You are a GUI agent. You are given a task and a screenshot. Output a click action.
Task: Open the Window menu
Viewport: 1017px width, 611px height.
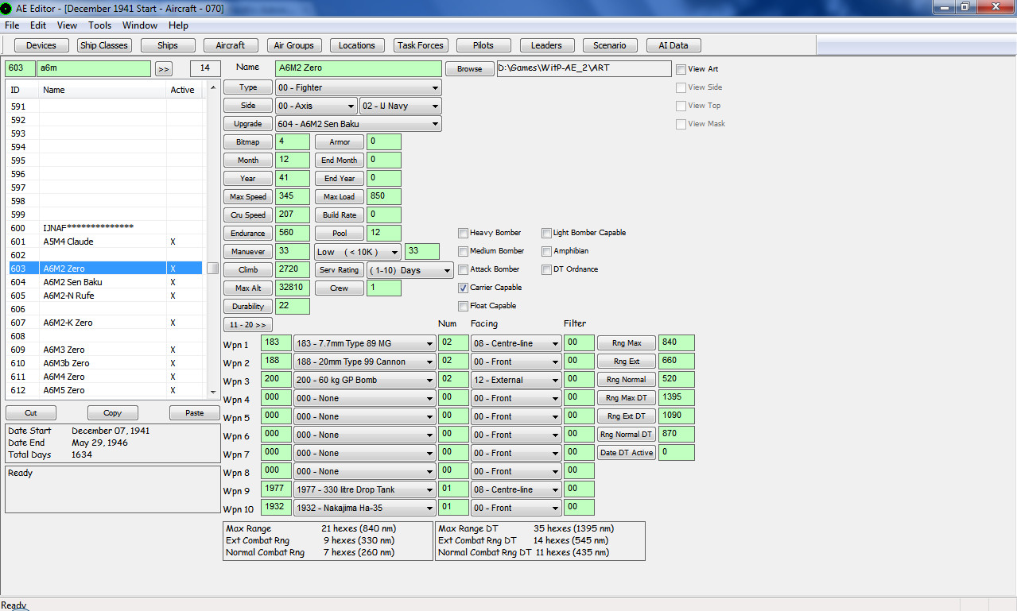click(140, 25)
